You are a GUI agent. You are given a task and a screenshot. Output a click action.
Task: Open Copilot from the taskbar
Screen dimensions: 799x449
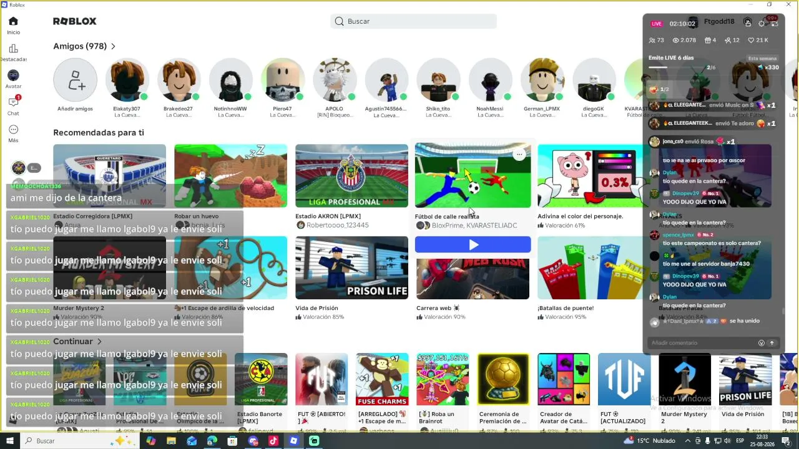[x=150, y=441]
